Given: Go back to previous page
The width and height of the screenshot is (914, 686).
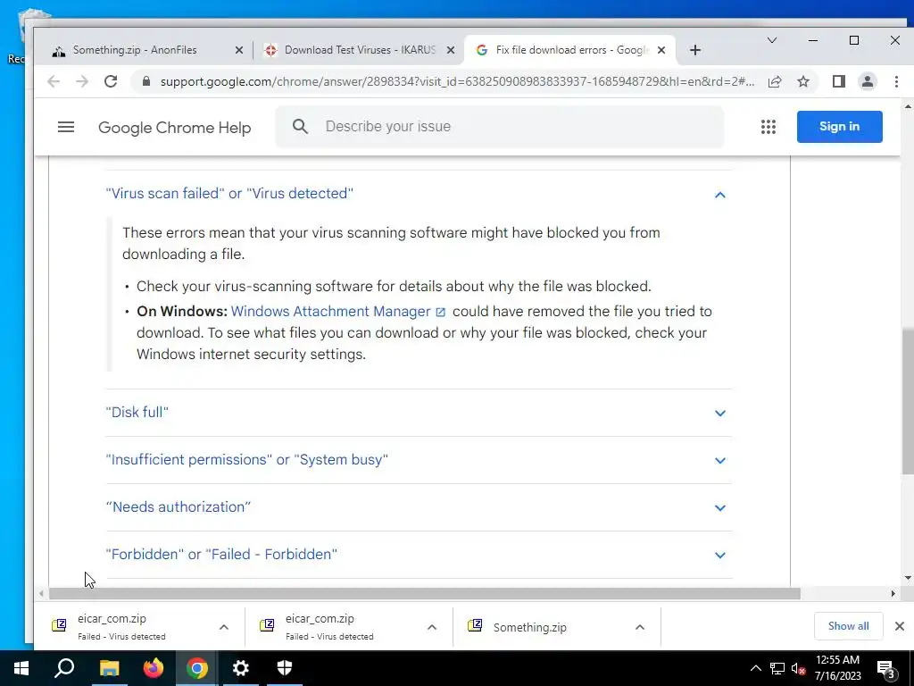Looking at the screenshot, I should tap(54, 81).
